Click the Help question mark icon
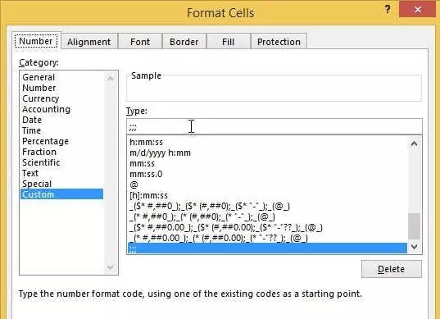Viewport: 440px width, 319px height. (x=388, y=9)
